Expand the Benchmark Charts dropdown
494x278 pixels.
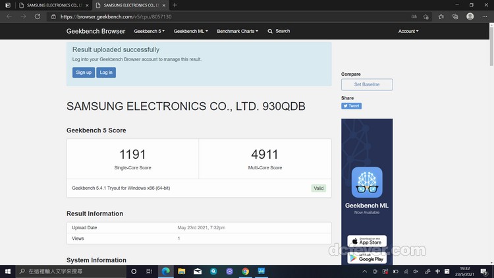pos(237,31)
